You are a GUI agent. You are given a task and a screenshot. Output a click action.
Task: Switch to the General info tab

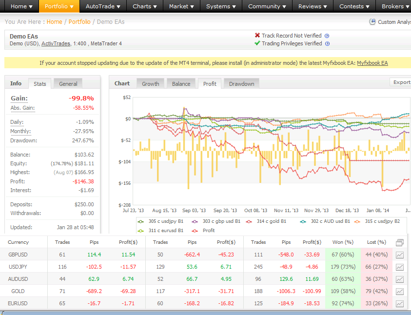click(x=68, y=84)
